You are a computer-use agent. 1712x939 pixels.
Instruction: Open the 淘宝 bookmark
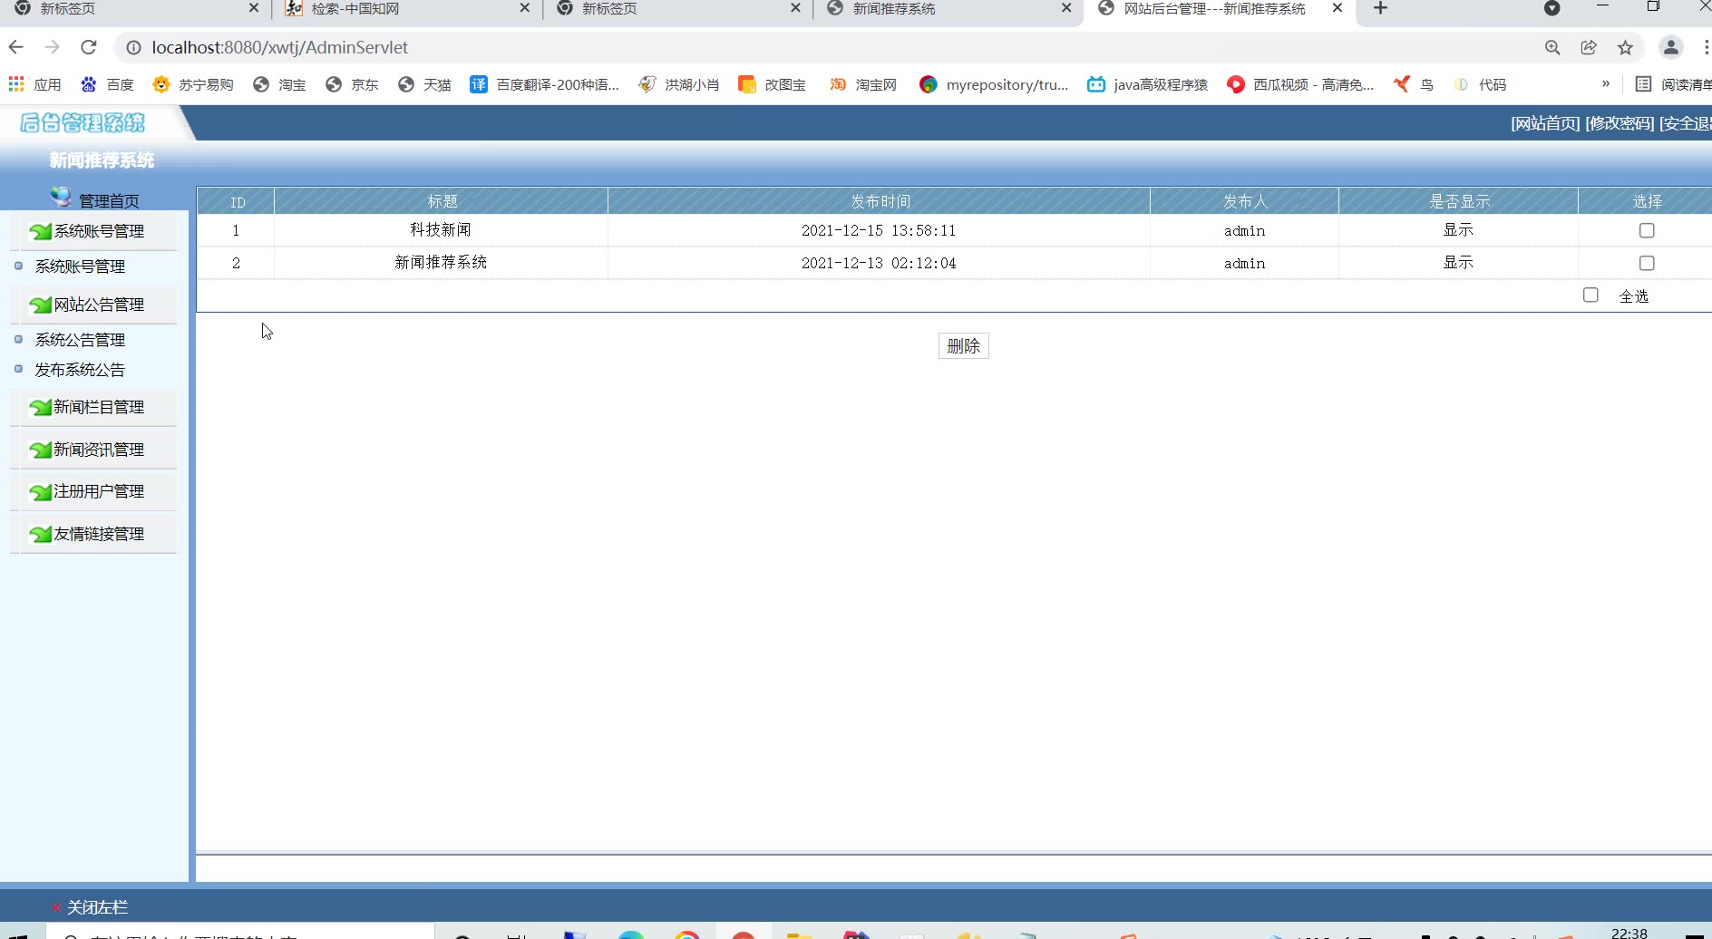pyautogui.click(x=279, y=84)
